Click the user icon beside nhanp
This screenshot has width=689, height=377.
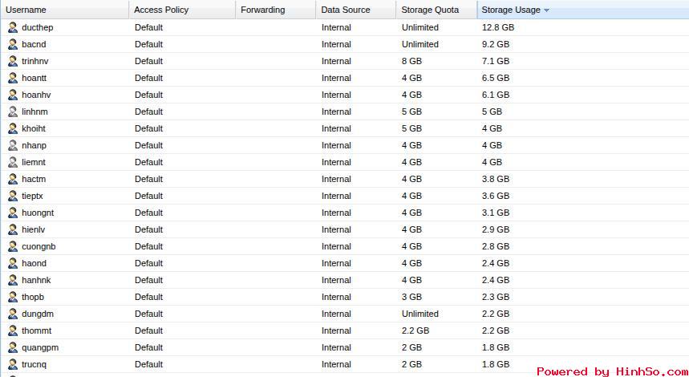[x=13, y=145]
